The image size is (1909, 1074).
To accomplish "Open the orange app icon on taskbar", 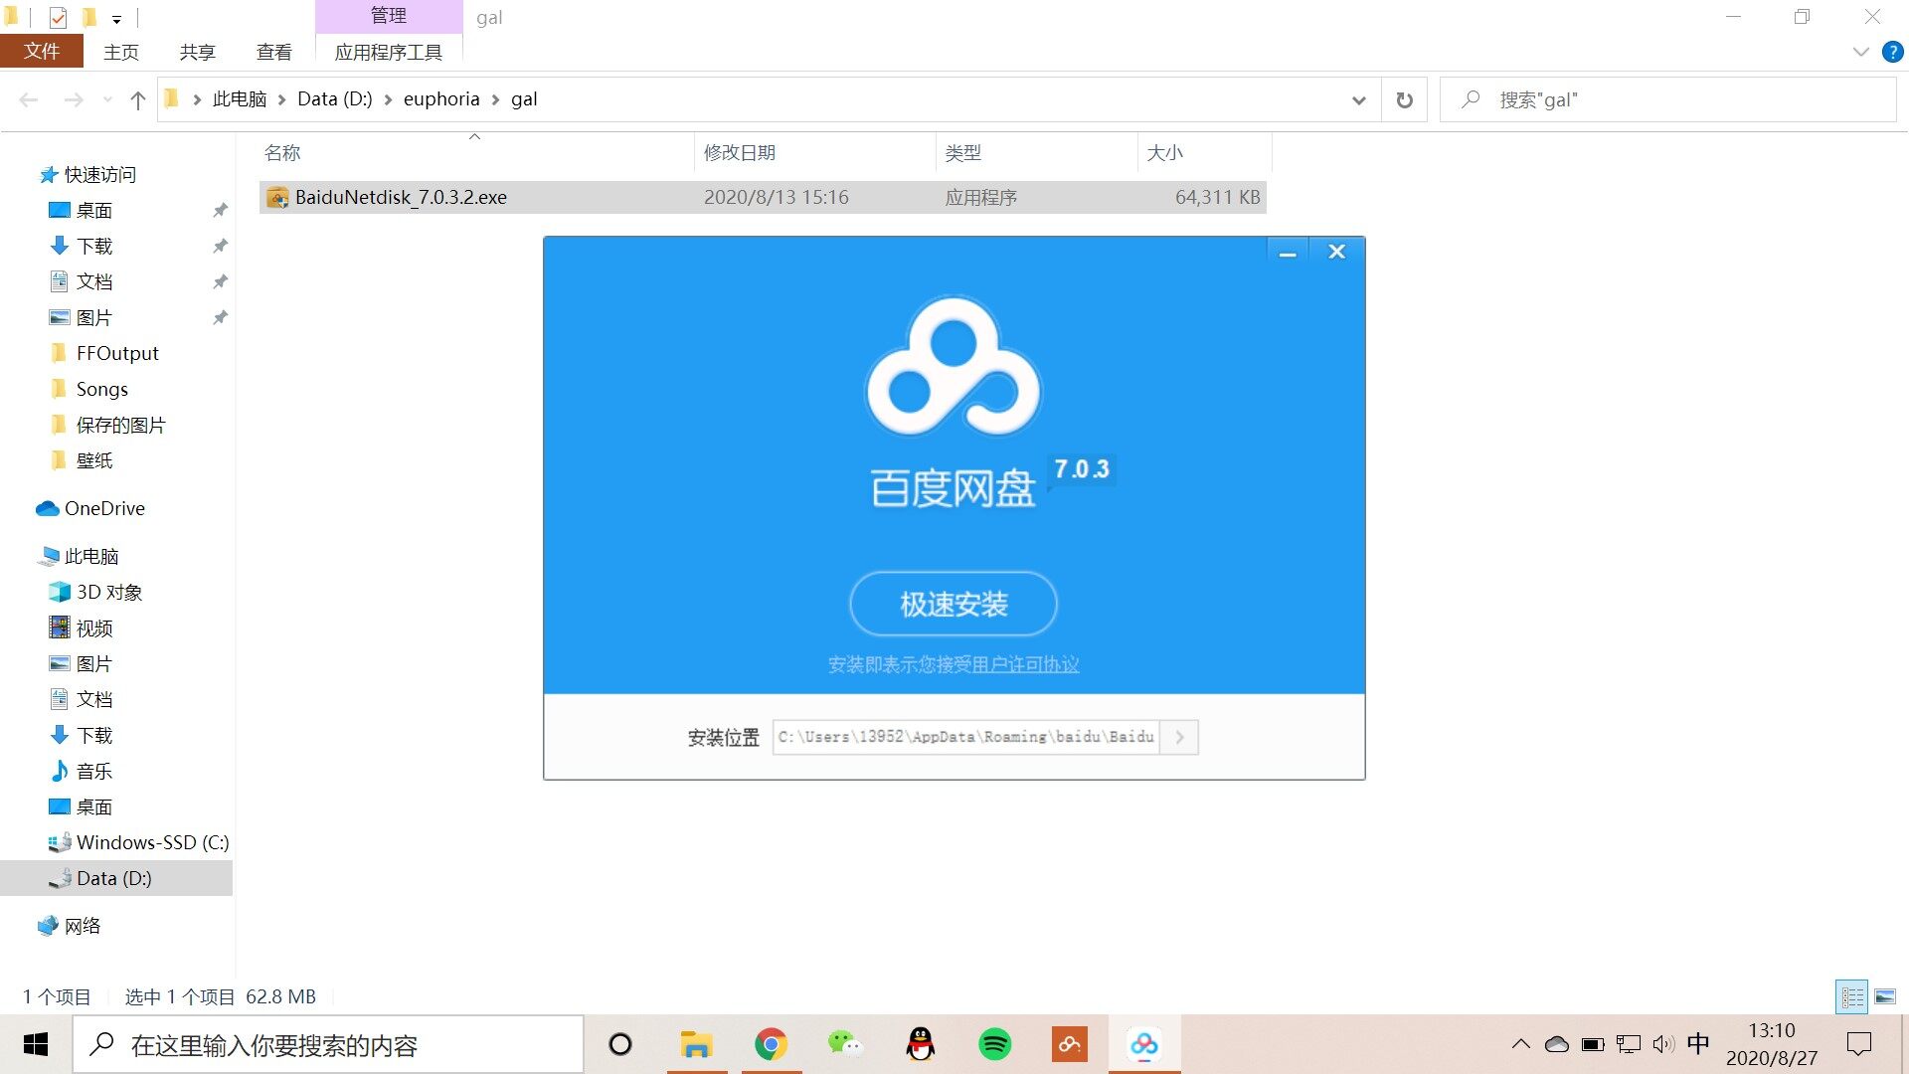I will (1070, 1044).
